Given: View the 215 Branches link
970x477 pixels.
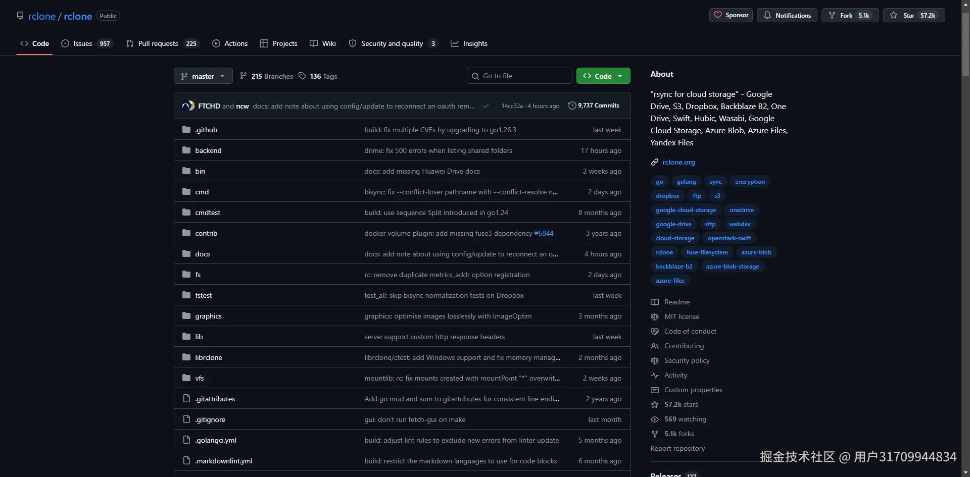Looking at the screenshot, I should [x=266, y=76].
